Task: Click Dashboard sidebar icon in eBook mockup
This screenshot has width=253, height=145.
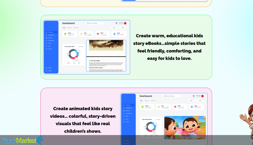Action: point(47,32)
